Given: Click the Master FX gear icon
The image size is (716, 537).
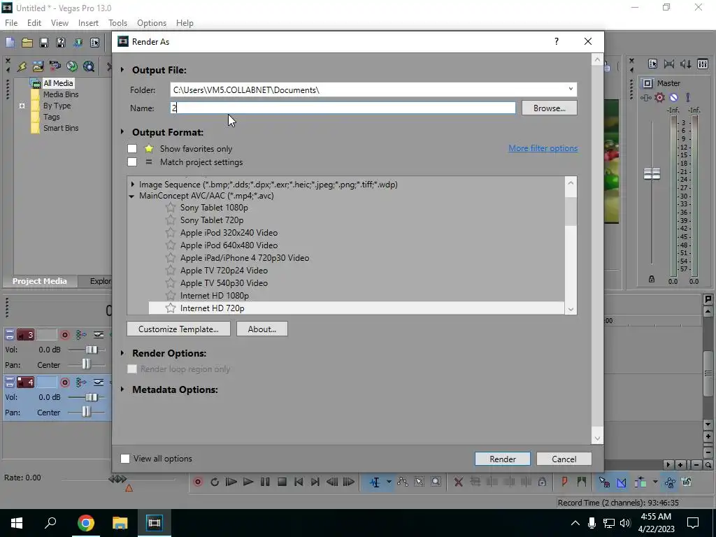Looking at the screenshot, I should 659,97.
